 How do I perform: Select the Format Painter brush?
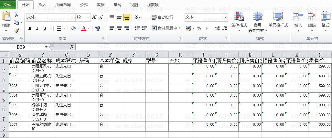[16, 31]
